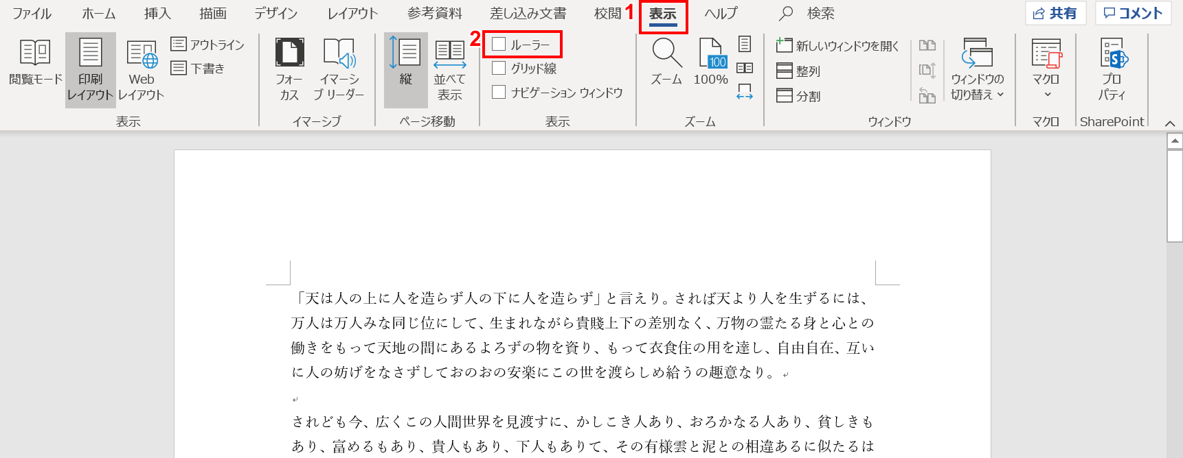Enable the Ruler (ルーラー) checkbox

point(499,45)
